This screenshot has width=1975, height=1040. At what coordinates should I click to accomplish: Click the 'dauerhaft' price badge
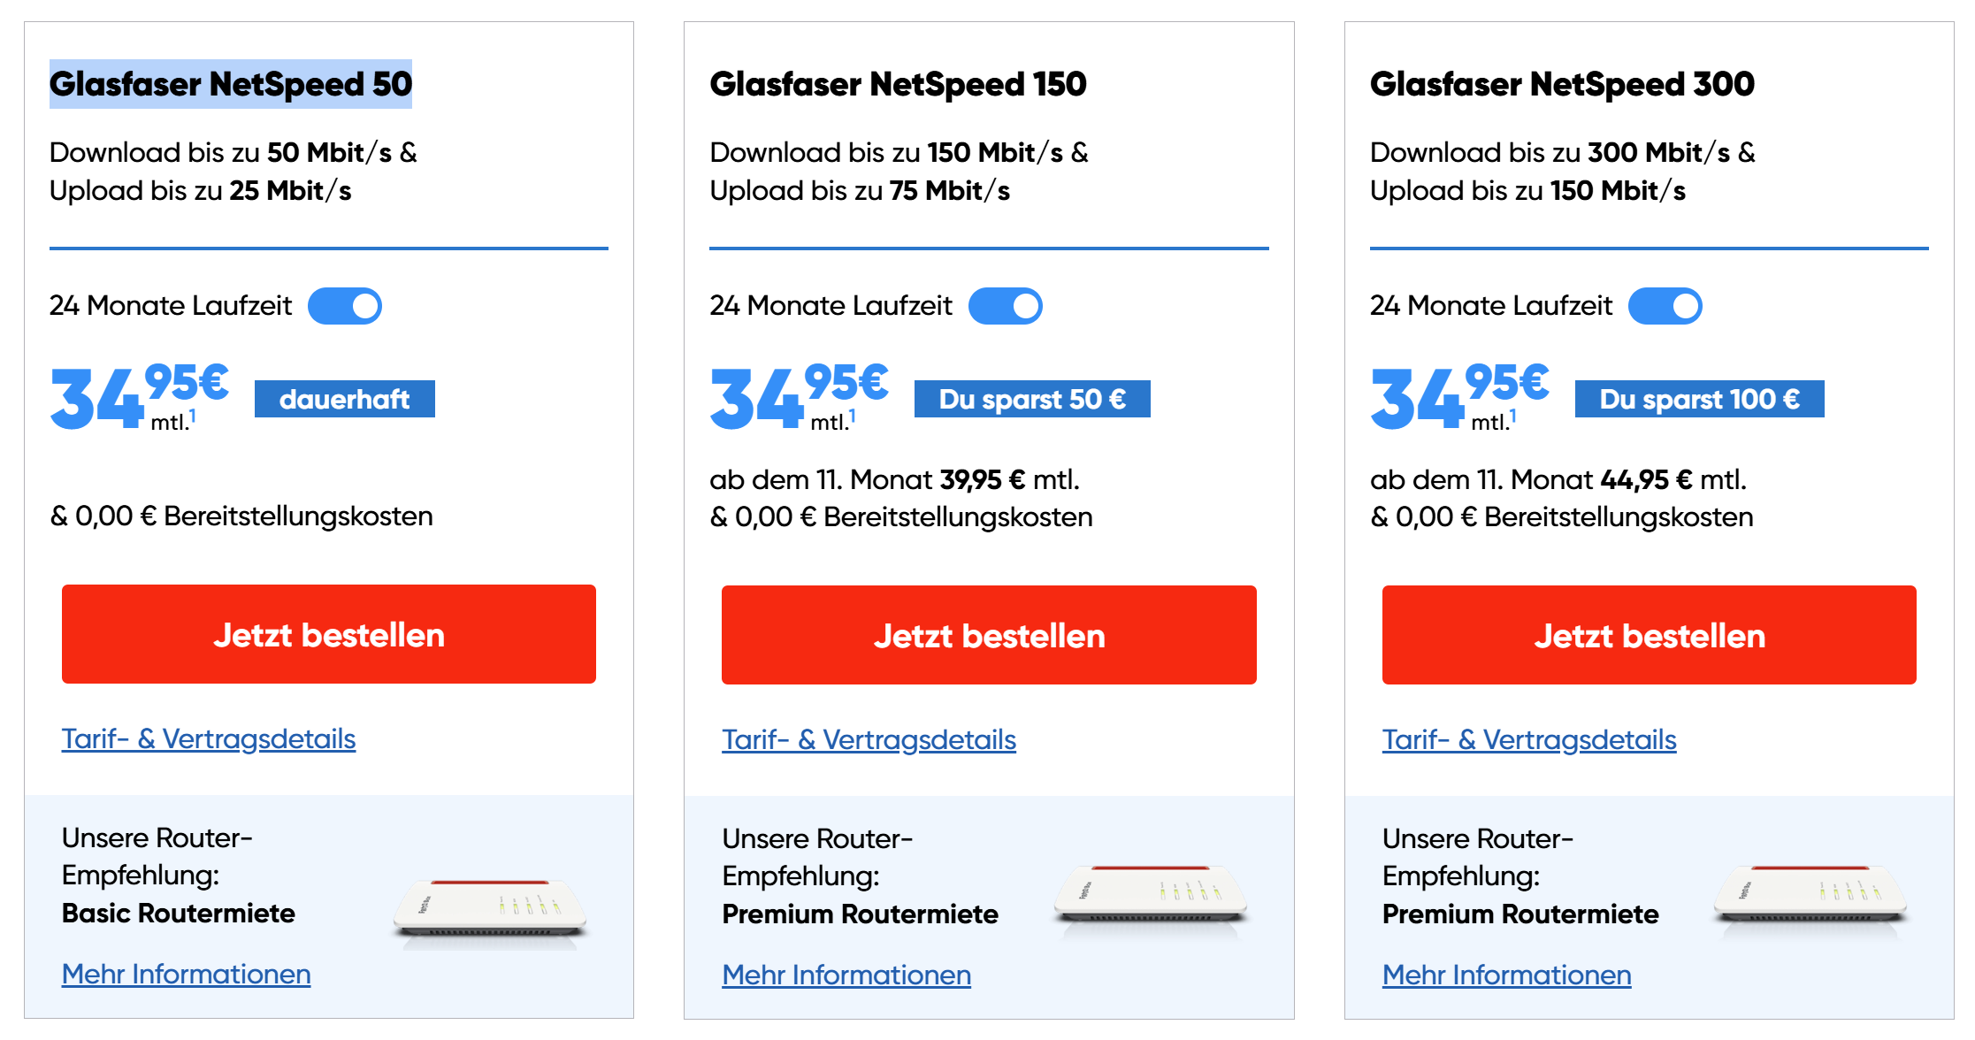click(344, 399)
